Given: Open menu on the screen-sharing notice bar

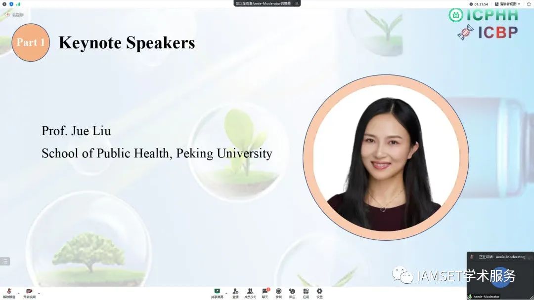Looking at the screenshot, I should point(297,3).
